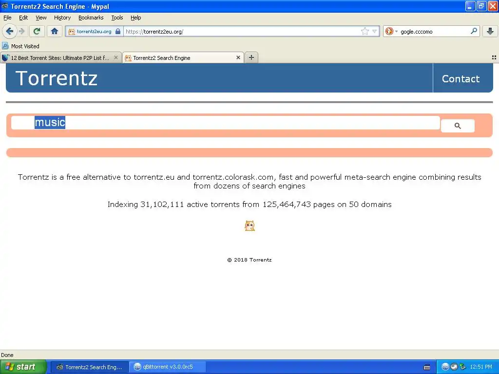Screen dimensions: 499x374
Task: Click the list all tabs grid icon
Action: [494, 57]
